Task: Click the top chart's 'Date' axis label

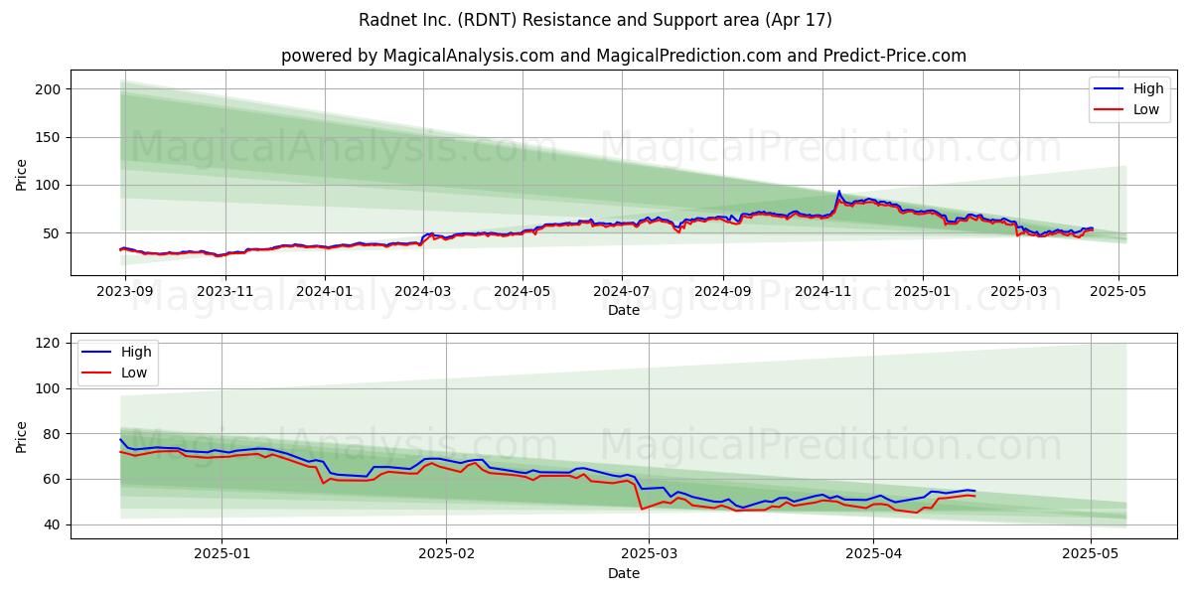Action: point(624,310)
